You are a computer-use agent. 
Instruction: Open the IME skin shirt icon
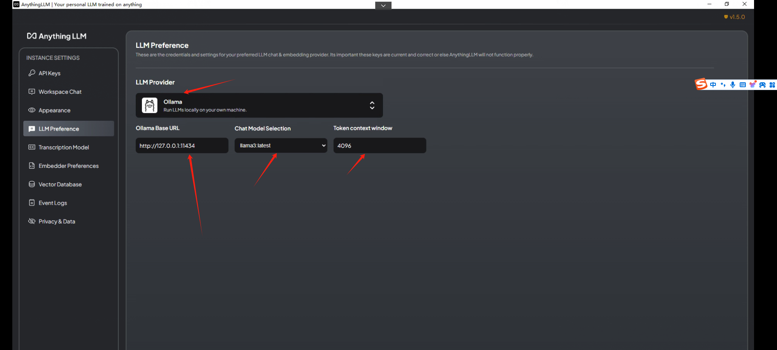(752, 85)
